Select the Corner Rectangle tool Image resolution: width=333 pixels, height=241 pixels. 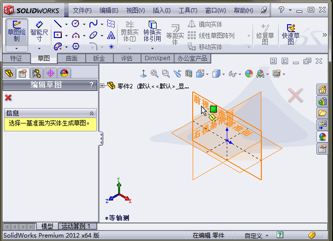pos(58,35)
